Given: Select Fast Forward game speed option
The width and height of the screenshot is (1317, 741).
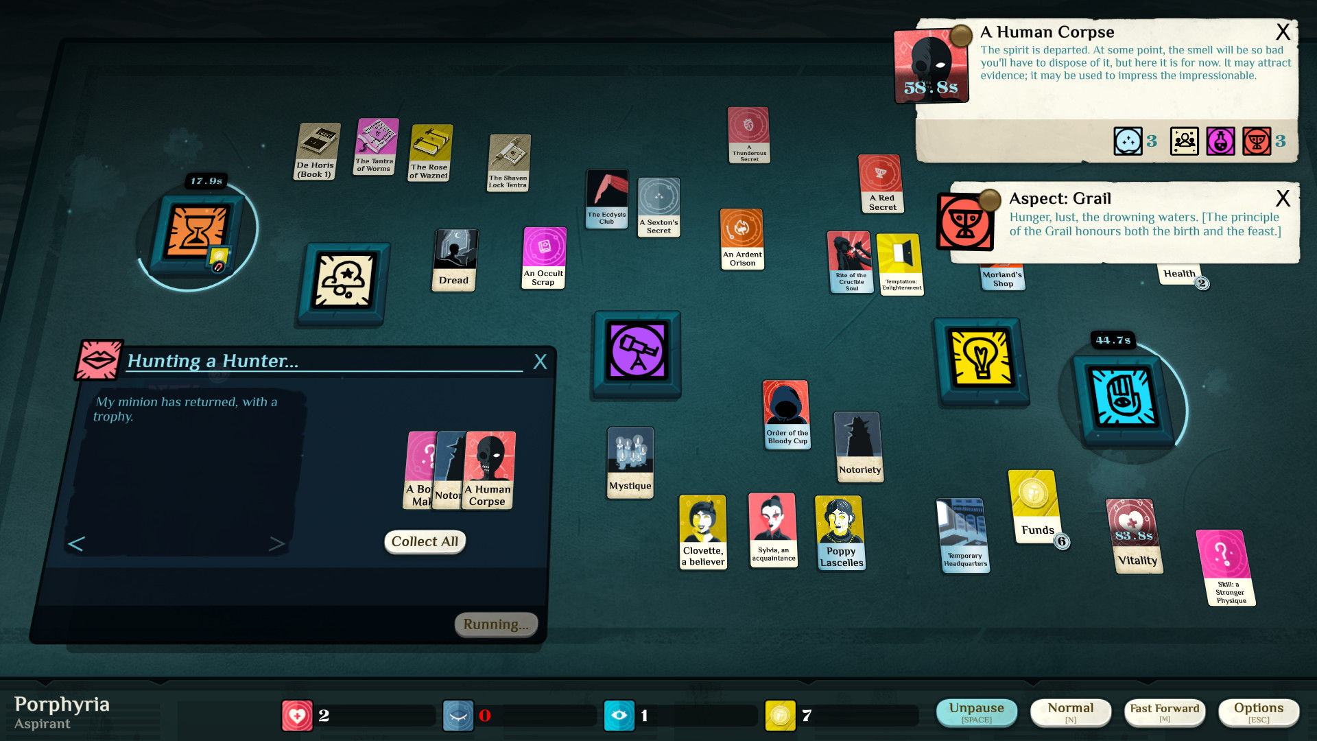Looking at the screenshot, I should pyautogui.click(x=1164, y=714).
